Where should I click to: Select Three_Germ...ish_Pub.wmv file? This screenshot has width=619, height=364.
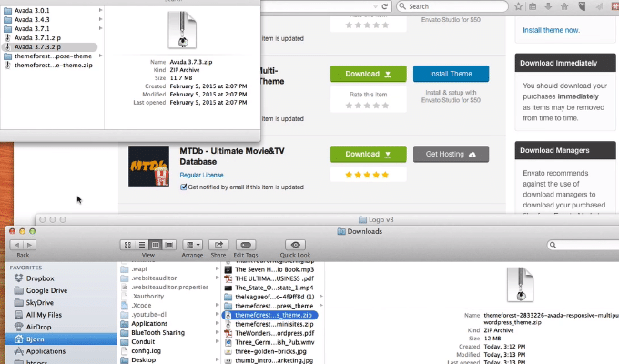(x=274, y=342)
